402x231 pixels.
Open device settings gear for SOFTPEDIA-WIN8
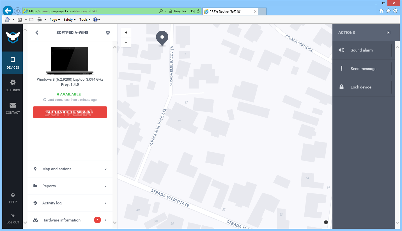[x=108, y=32]
